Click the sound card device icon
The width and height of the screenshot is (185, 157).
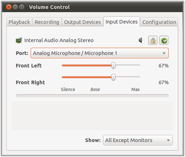tap(19, 40)
